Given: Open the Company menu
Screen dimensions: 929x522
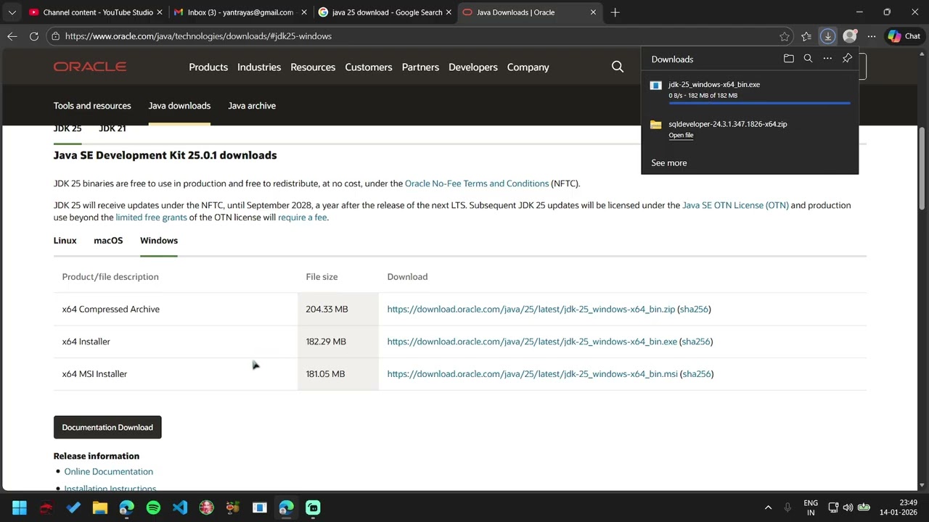Looking at the screenshot, I should click(x=528, y=67).
